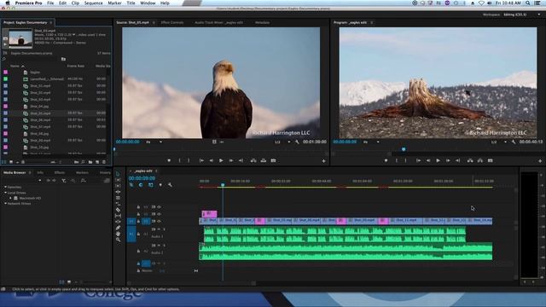The image size is (546, 307).
Task: Click the timeline playhead handle
Action: (223, 184)
